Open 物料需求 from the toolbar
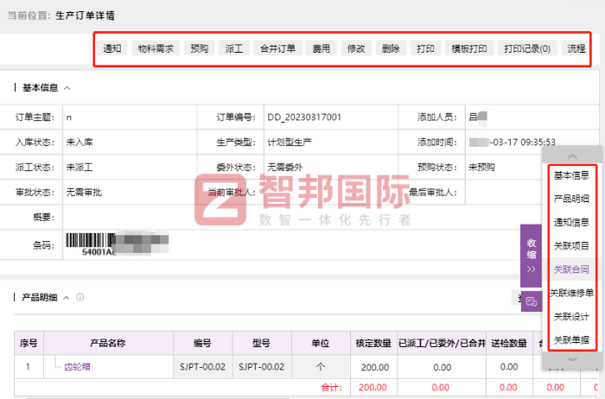Image resolution: width=605 pixels, height=399 pixels. coord(156,48)
